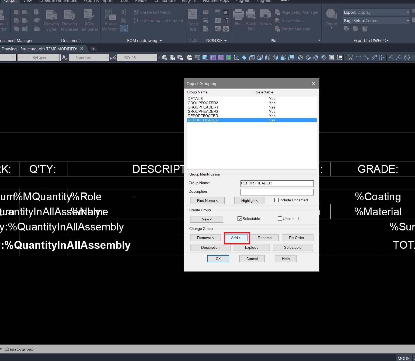Open the Standard text style dropdown
415x361 pixels.
[x=89, y=58]
